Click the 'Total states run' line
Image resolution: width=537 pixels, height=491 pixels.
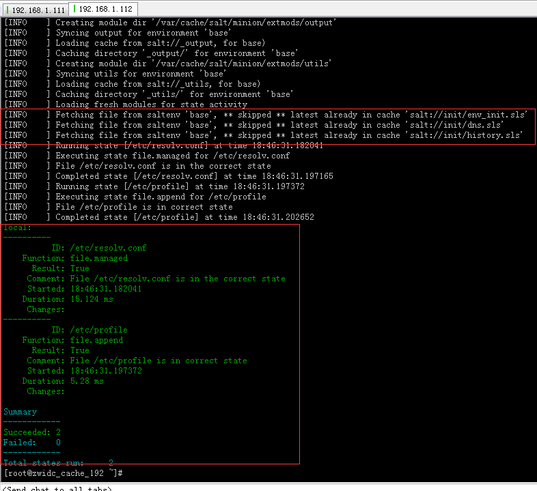58,463
